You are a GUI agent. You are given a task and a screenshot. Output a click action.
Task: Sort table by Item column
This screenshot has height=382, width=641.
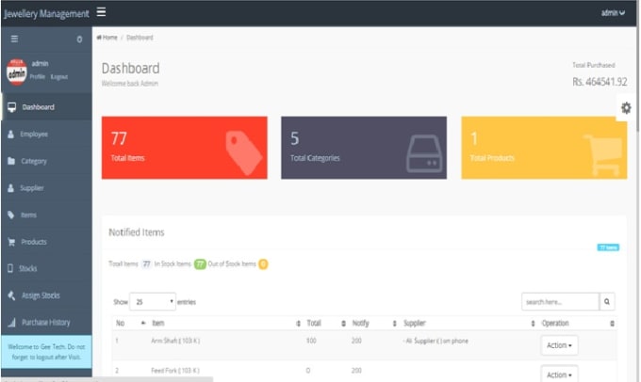[x=225, y=324]
